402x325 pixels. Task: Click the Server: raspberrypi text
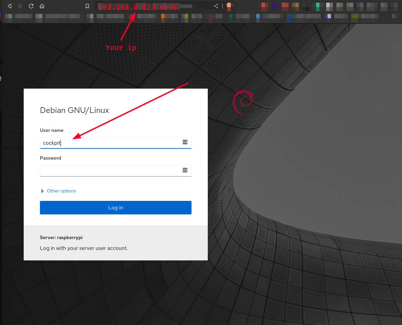61,238
